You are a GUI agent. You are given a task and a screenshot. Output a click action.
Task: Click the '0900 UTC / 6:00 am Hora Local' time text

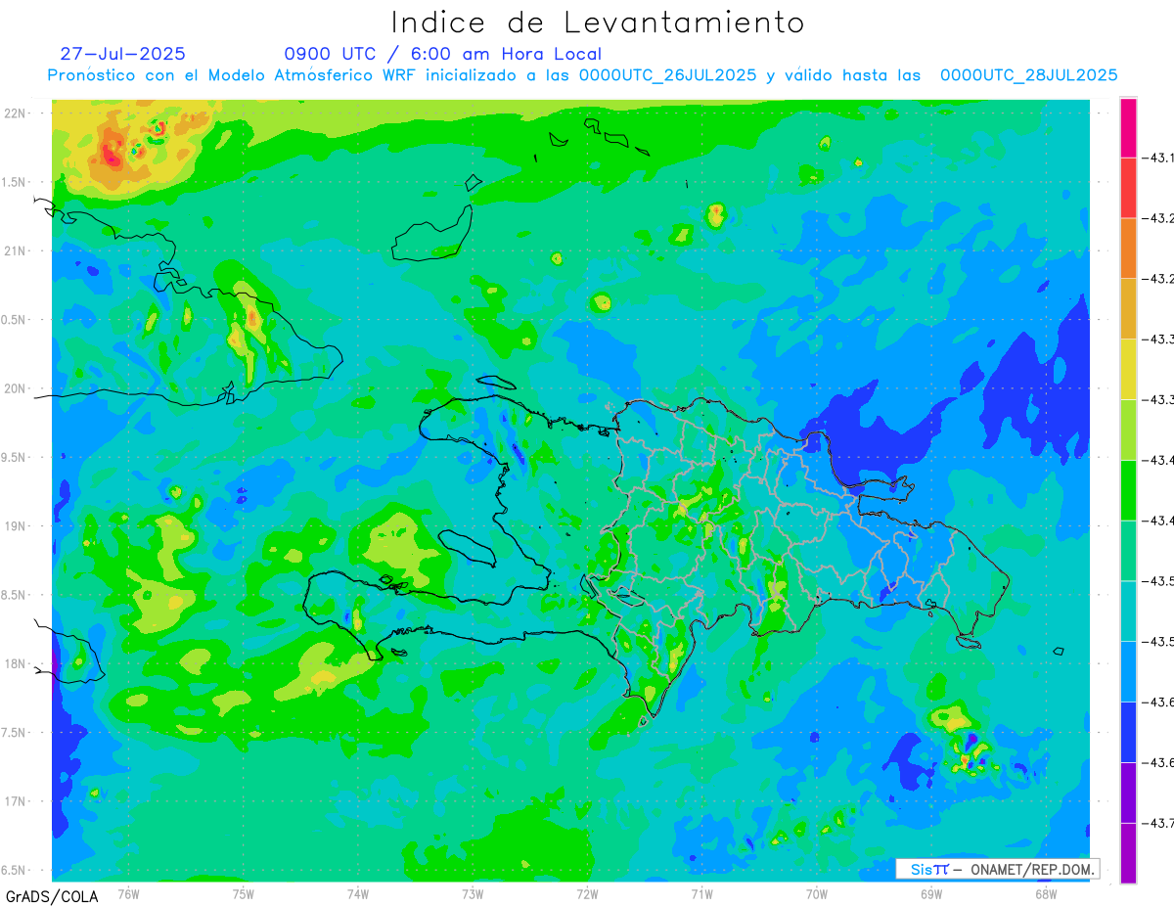click(x=442, y=54)
